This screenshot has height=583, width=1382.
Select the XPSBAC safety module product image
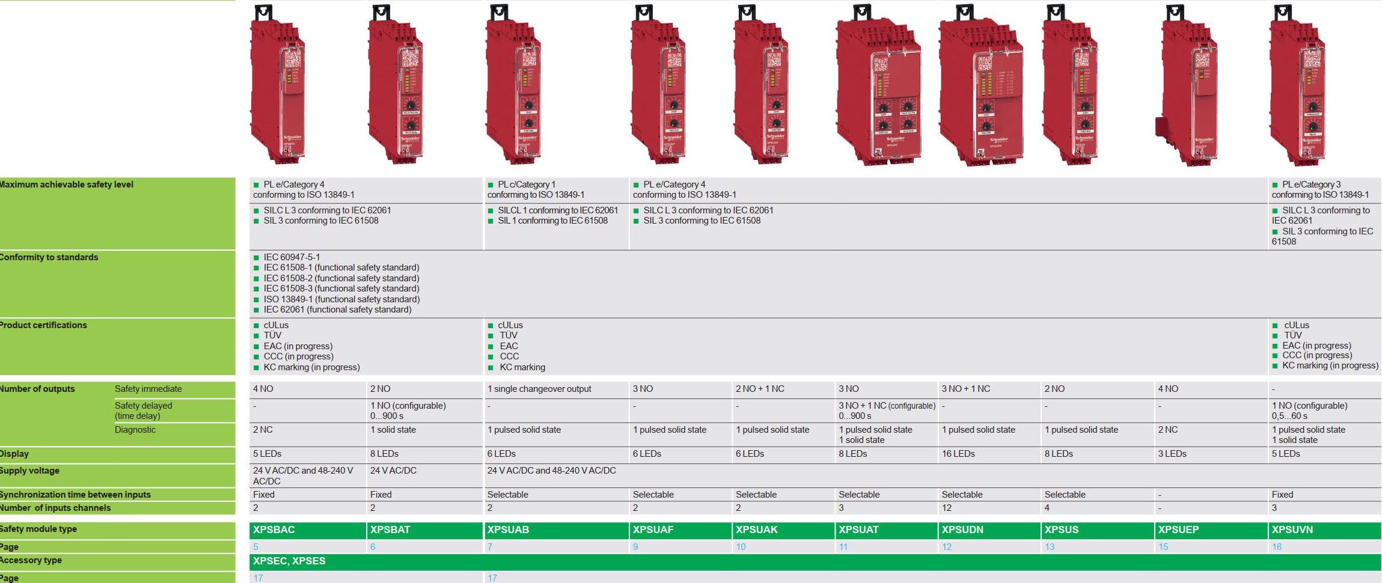tap(278, 84)
